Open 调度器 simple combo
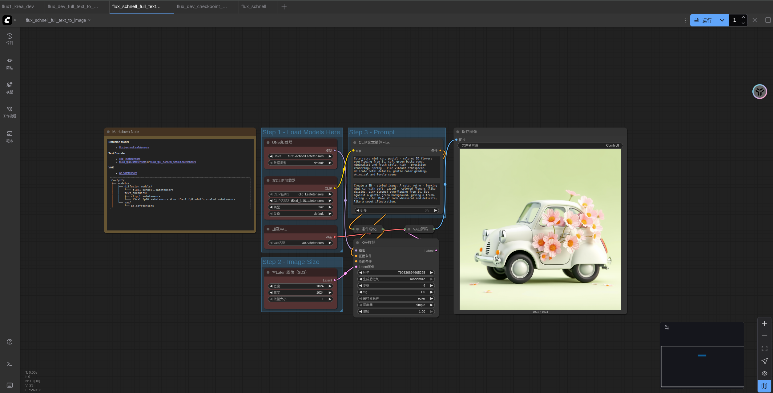This screenshot has width=773, height=393. pos(396,305)
